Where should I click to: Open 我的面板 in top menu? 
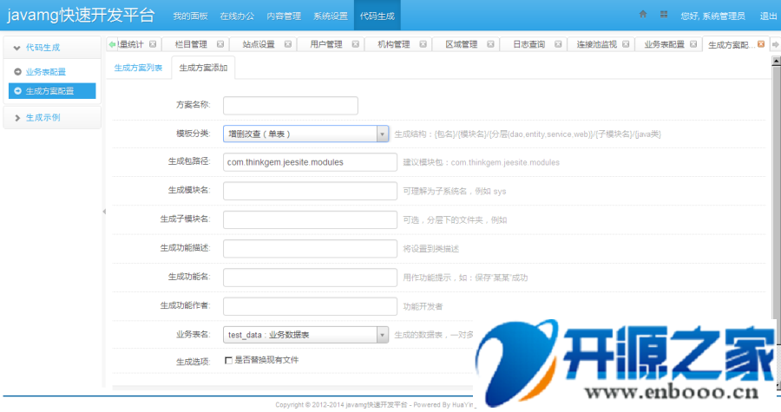pos(190,16)
